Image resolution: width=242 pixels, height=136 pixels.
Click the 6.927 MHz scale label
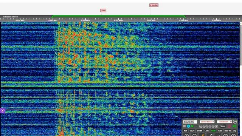point(118,20)
